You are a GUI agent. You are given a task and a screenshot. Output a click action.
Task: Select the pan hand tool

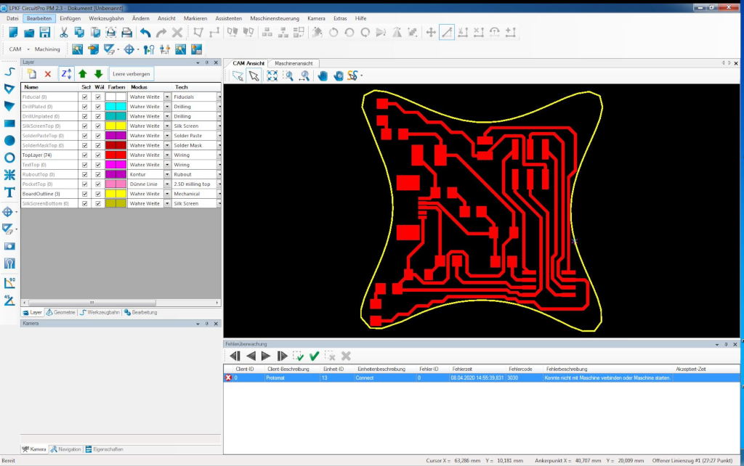tap(323, 75)
